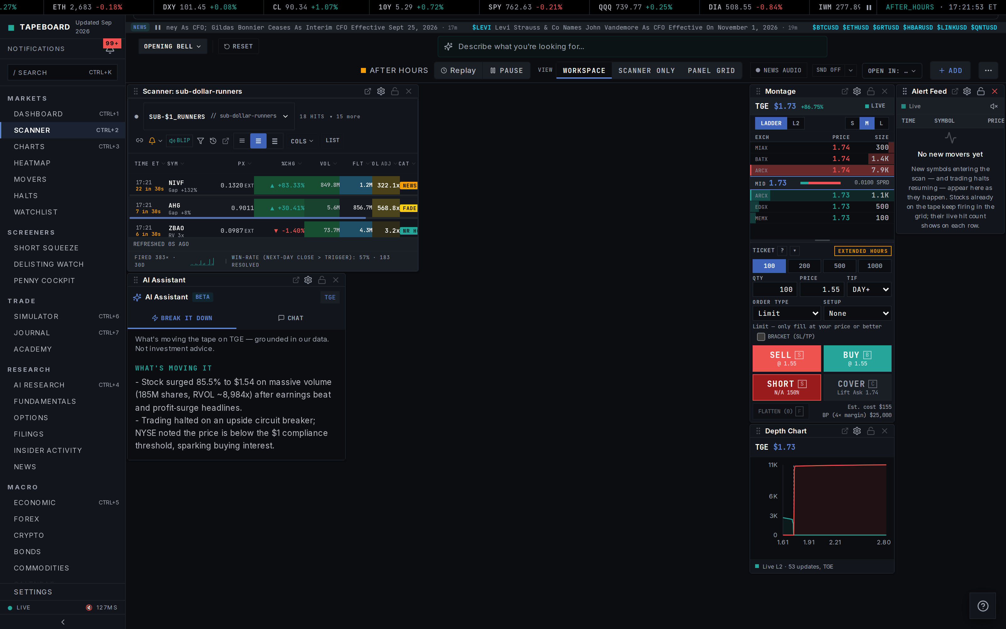Collapse the sidebar with the bottom chevron
Image resolution: width=1006 pixels, height=629 pixels.
(x=63, y=622)
